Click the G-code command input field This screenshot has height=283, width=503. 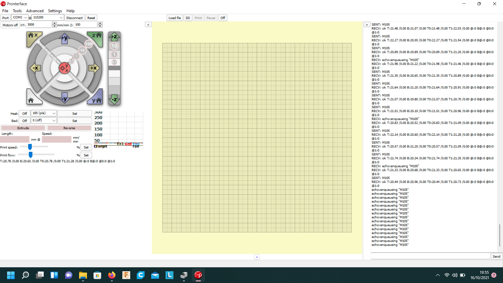pyautogui.click(x=430, y=256)
